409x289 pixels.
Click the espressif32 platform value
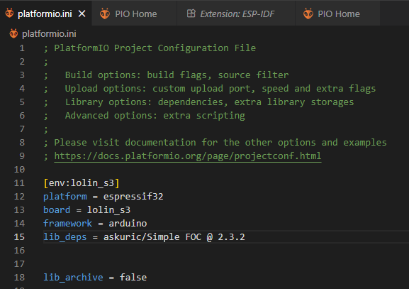133,197
